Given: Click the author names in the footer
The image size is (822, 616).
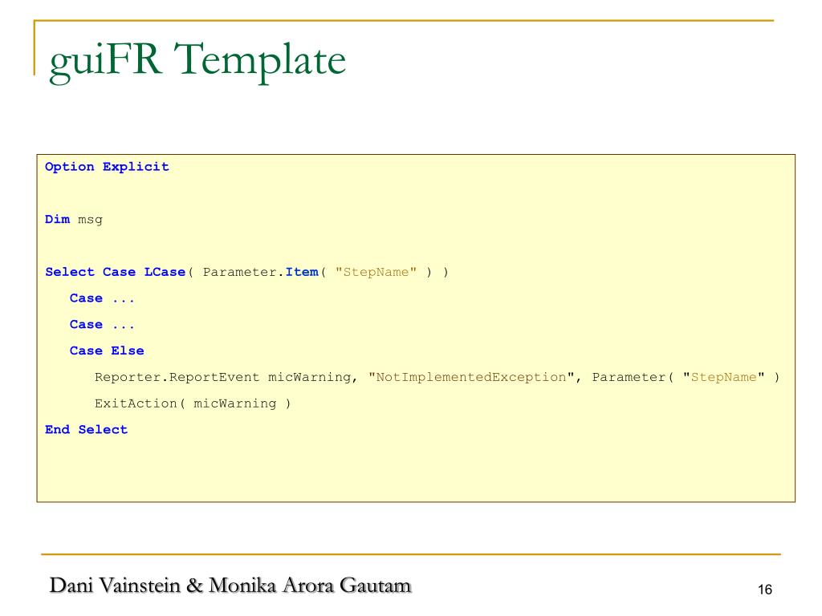Looking at the screenshot, I should click(230, 585).
